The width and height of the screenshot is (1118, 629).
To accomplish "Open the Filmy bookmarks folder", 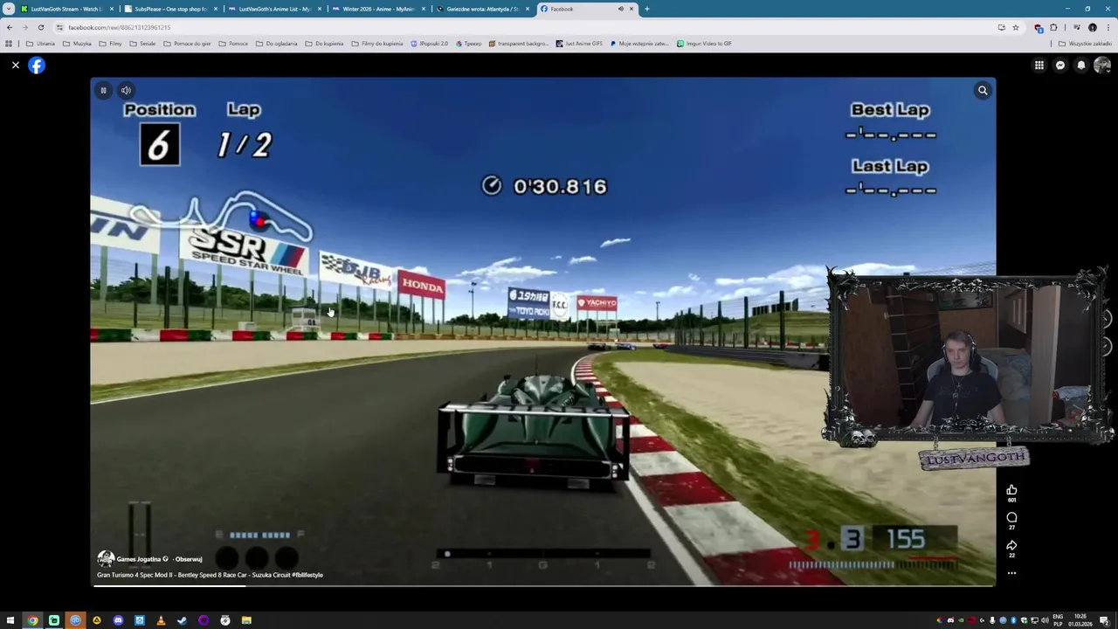I will click(111, 43).
